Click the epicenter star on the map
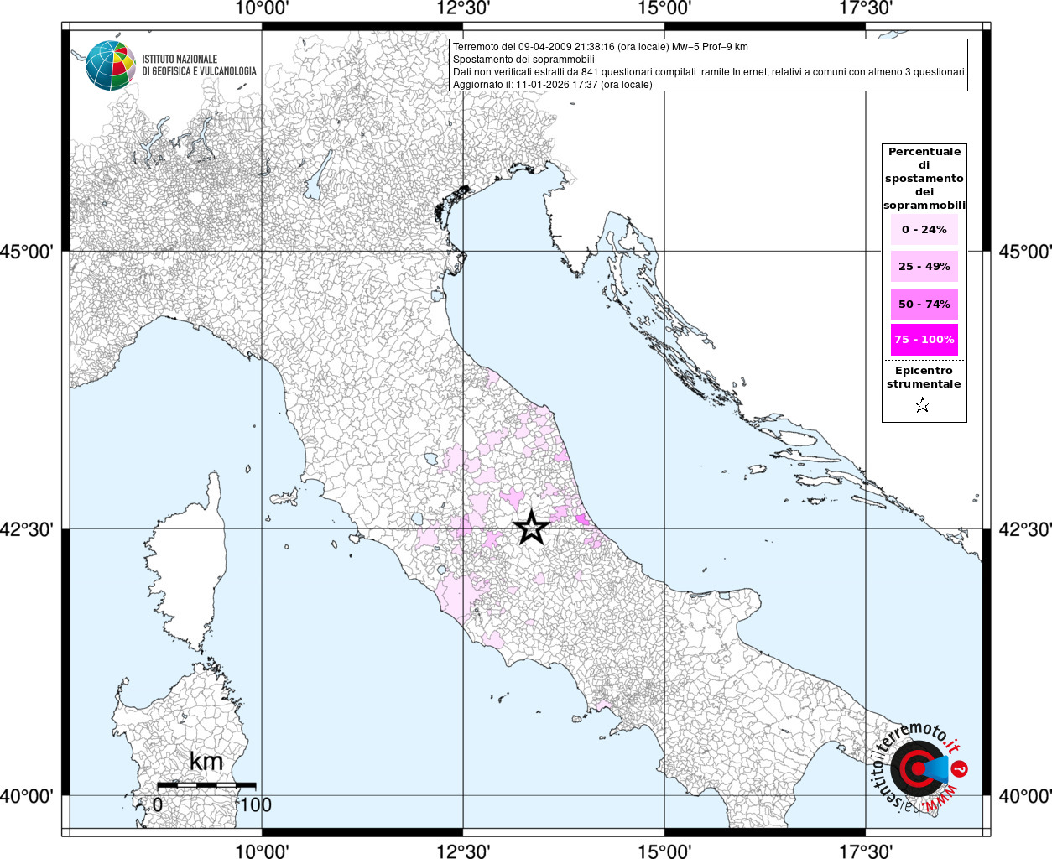 tap(531, 528)
